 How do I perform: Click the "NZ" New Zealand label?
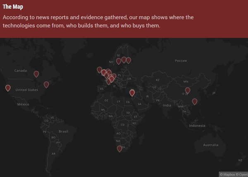pos(240,160)
